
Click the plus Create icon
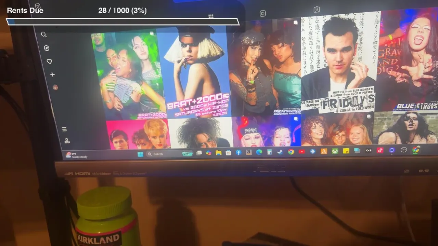[x=52, y=74]
